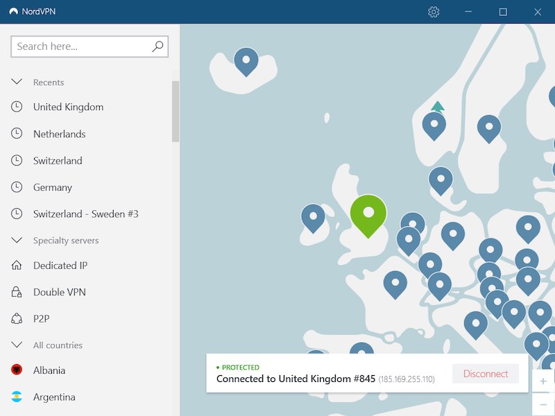This screenshot has width=555, height=416.
Task: Click the clock icon beside United Kingdom
Action: click(x=17, y=107)
